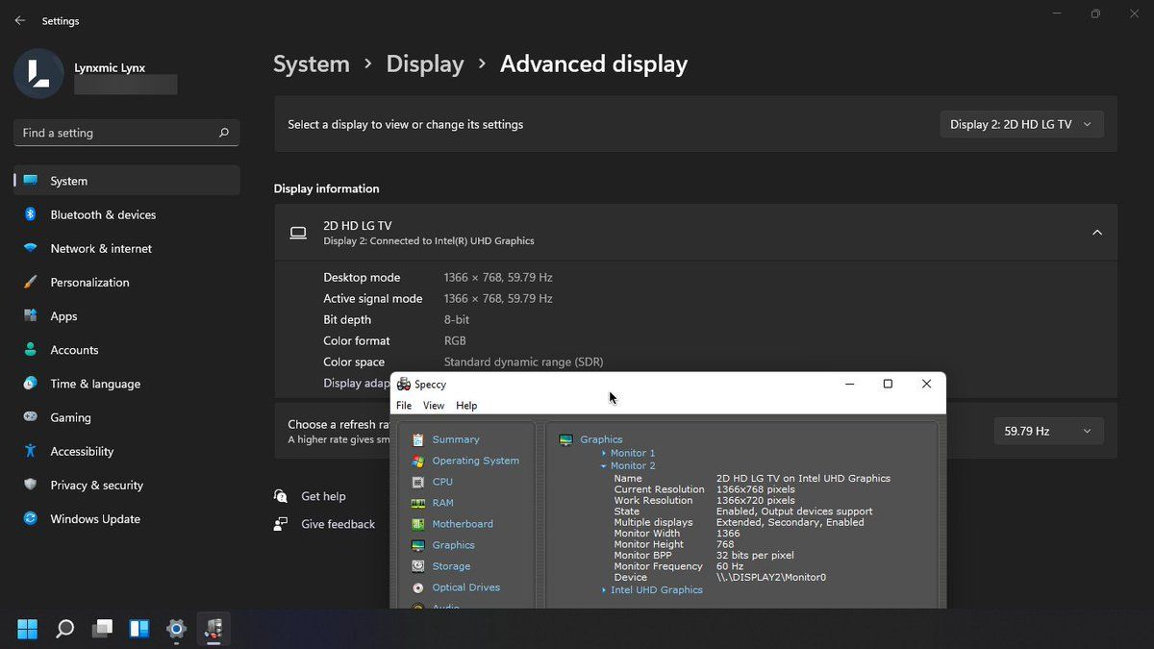The height and width of the screenshot is (649, 1154).
Task: Collapse the 2D HD LG TV information panel
Action: coord(1096,233)
